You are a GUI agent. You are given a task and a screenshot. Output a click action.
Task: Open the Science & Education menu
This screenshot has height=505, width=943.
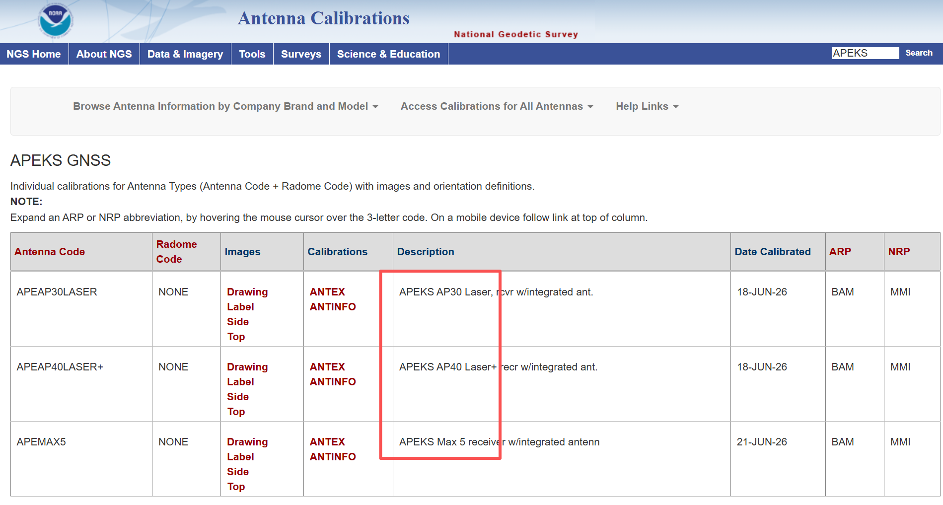[x=389, y=54]
